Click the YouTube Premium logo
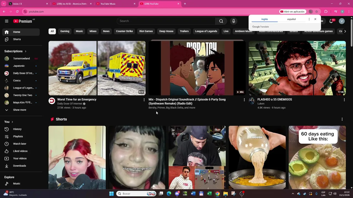The width and height of the screenshot is (353, 198). click(x=23, y=21)
